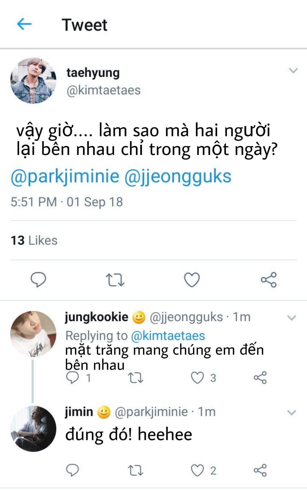Reply to taehyung's main tweet
Image resolution: width=307 pixels, height=490 pixels.
click(38, 280)
